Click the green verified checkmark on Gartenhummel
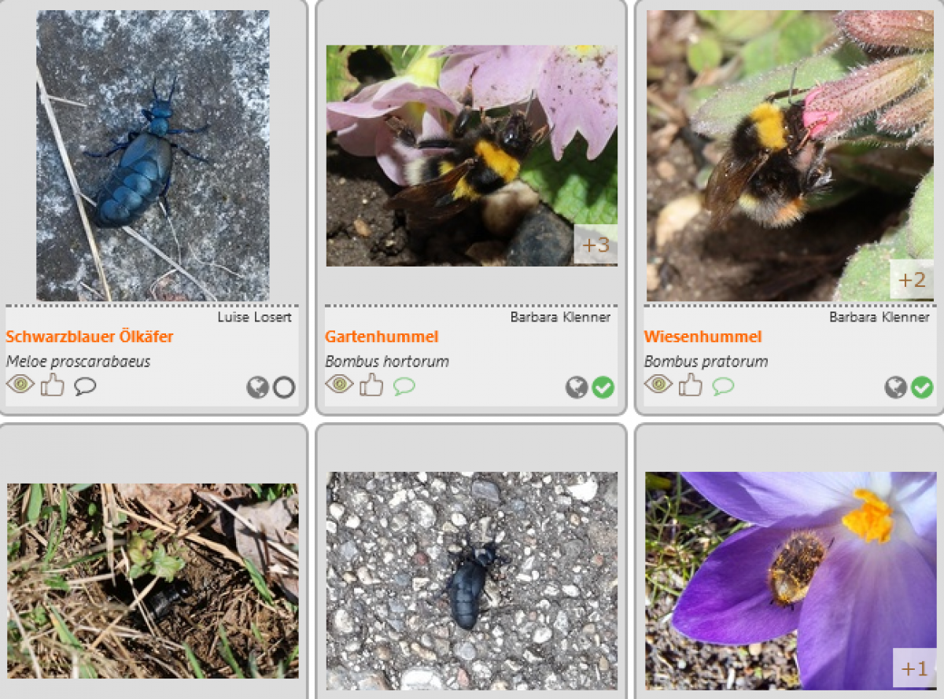The height and width of the screenshot is (699, 944). [603, 387]
